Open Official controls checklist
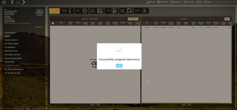This screenshot has height=110, width=237. click(97, 11)
